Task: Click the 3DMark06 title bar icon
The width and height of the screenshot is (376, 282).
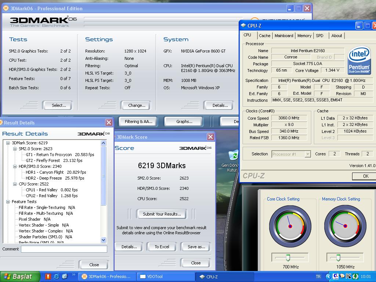Action: (6, 8)
